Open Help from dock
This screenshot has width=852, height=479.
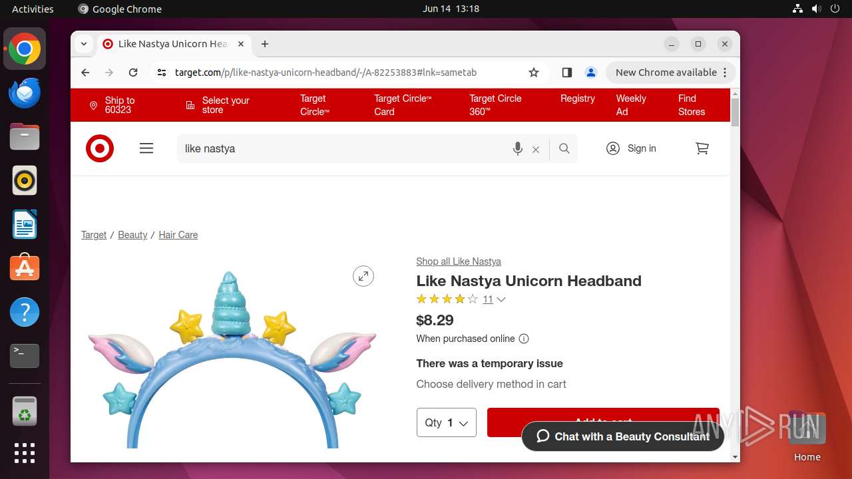[x=25, y=312]
